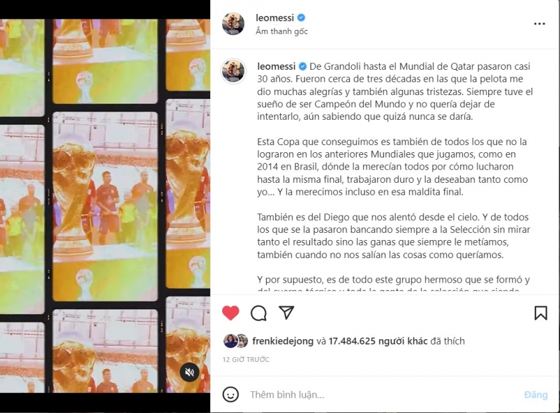The image size is (560, 413).
Task: Save the post with the bookmark icon
Action: 541,313
